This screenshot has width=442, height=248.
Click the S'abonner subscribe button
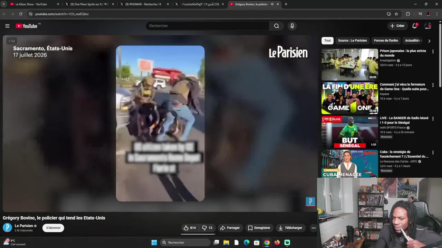53,228
